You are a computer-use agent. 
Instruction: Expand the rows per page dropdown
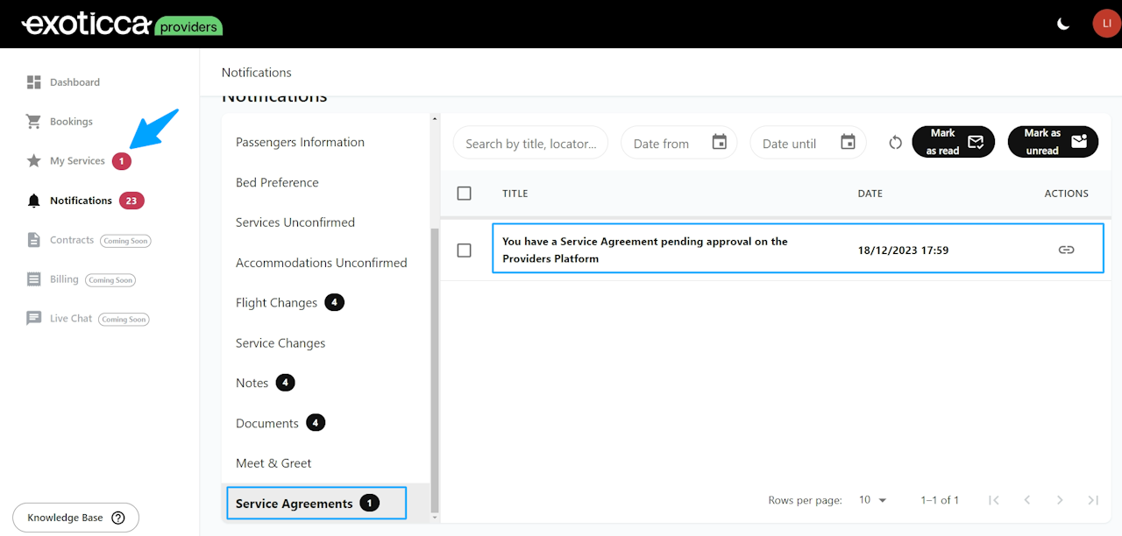[873, 500]
